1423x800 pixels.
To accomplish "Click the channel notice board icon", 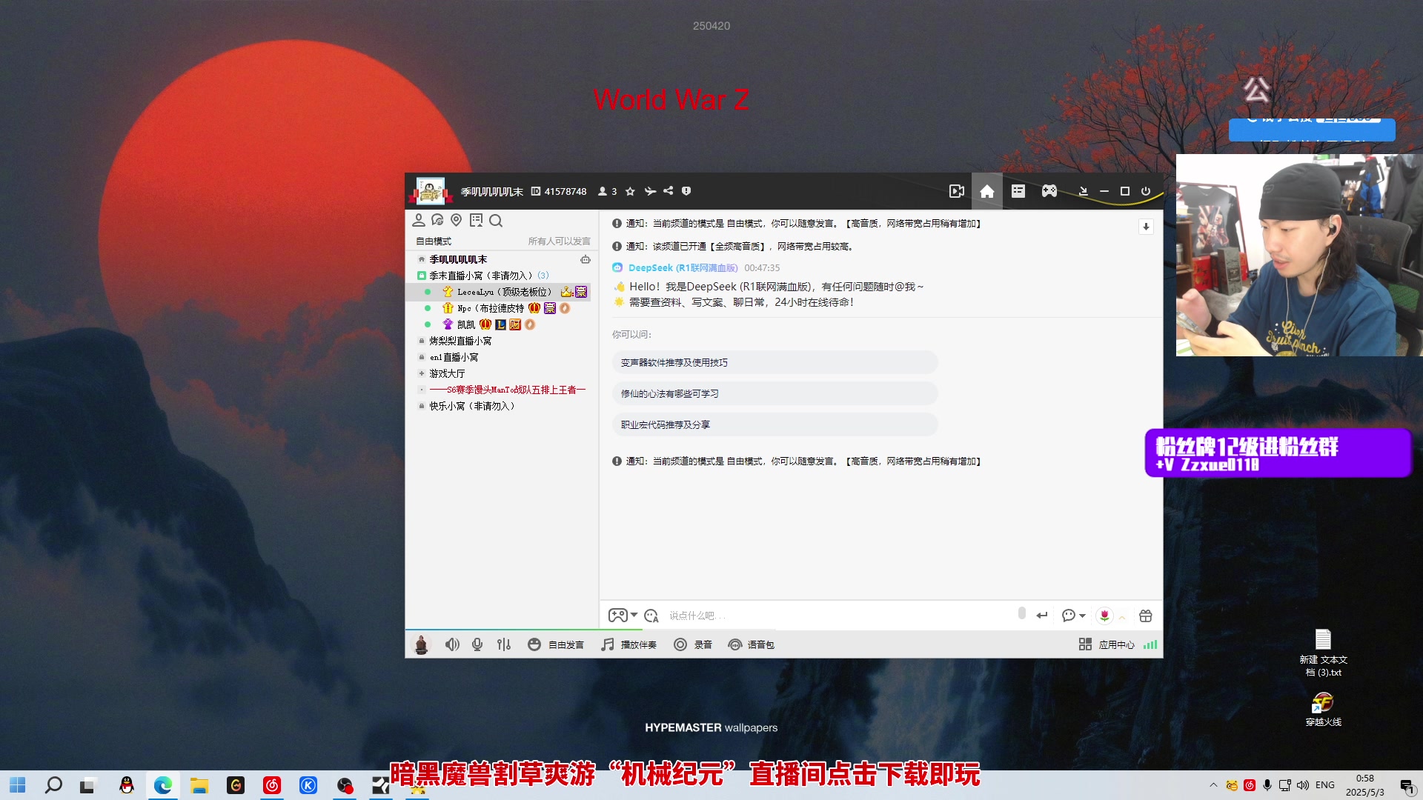I will (x=476, y=220).
